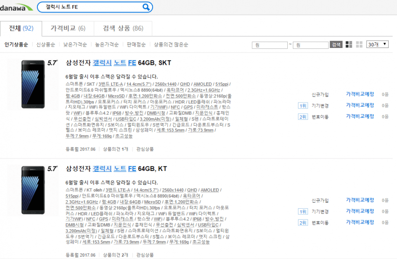Open the 30개 per-page dropdown
The height and width of the screenshot is (259, 397).
click(x=377, y=44)
